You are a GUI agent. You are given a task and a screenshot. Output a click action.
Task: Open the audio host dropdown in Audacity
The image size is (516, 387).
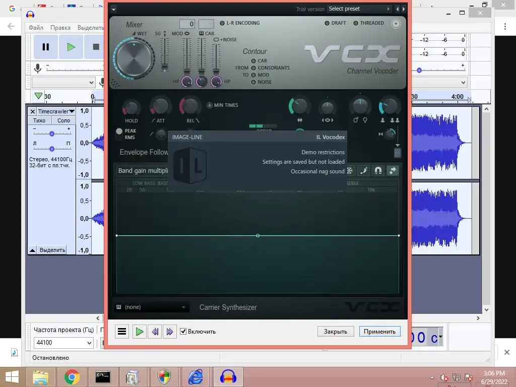point(63,82)
